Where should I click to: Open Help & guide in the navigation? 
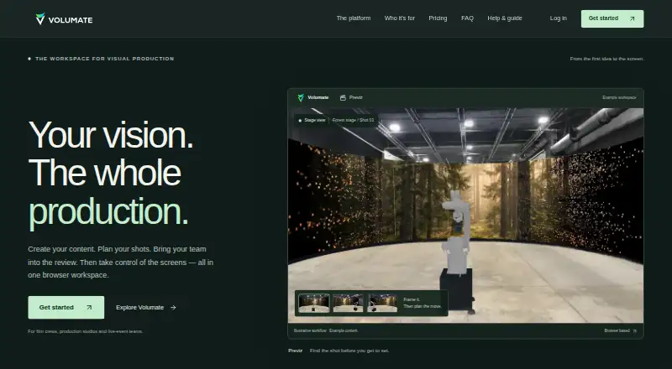point(505,18)
